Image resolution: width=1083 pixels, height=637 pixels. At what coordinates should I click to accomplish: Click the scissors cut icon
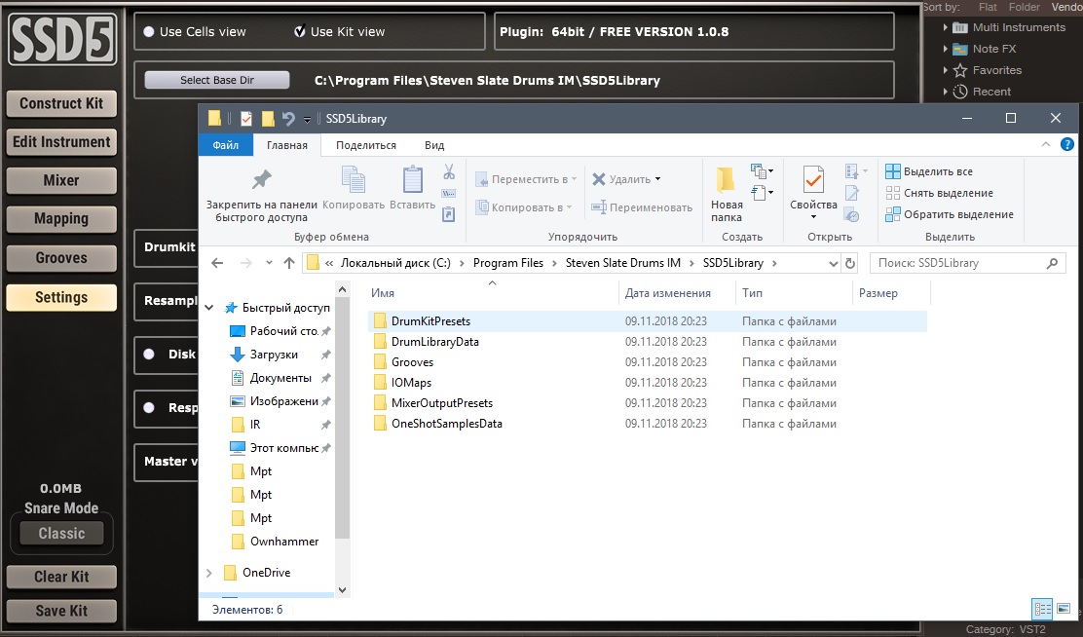pyautogui.click(x=449, y=171)
